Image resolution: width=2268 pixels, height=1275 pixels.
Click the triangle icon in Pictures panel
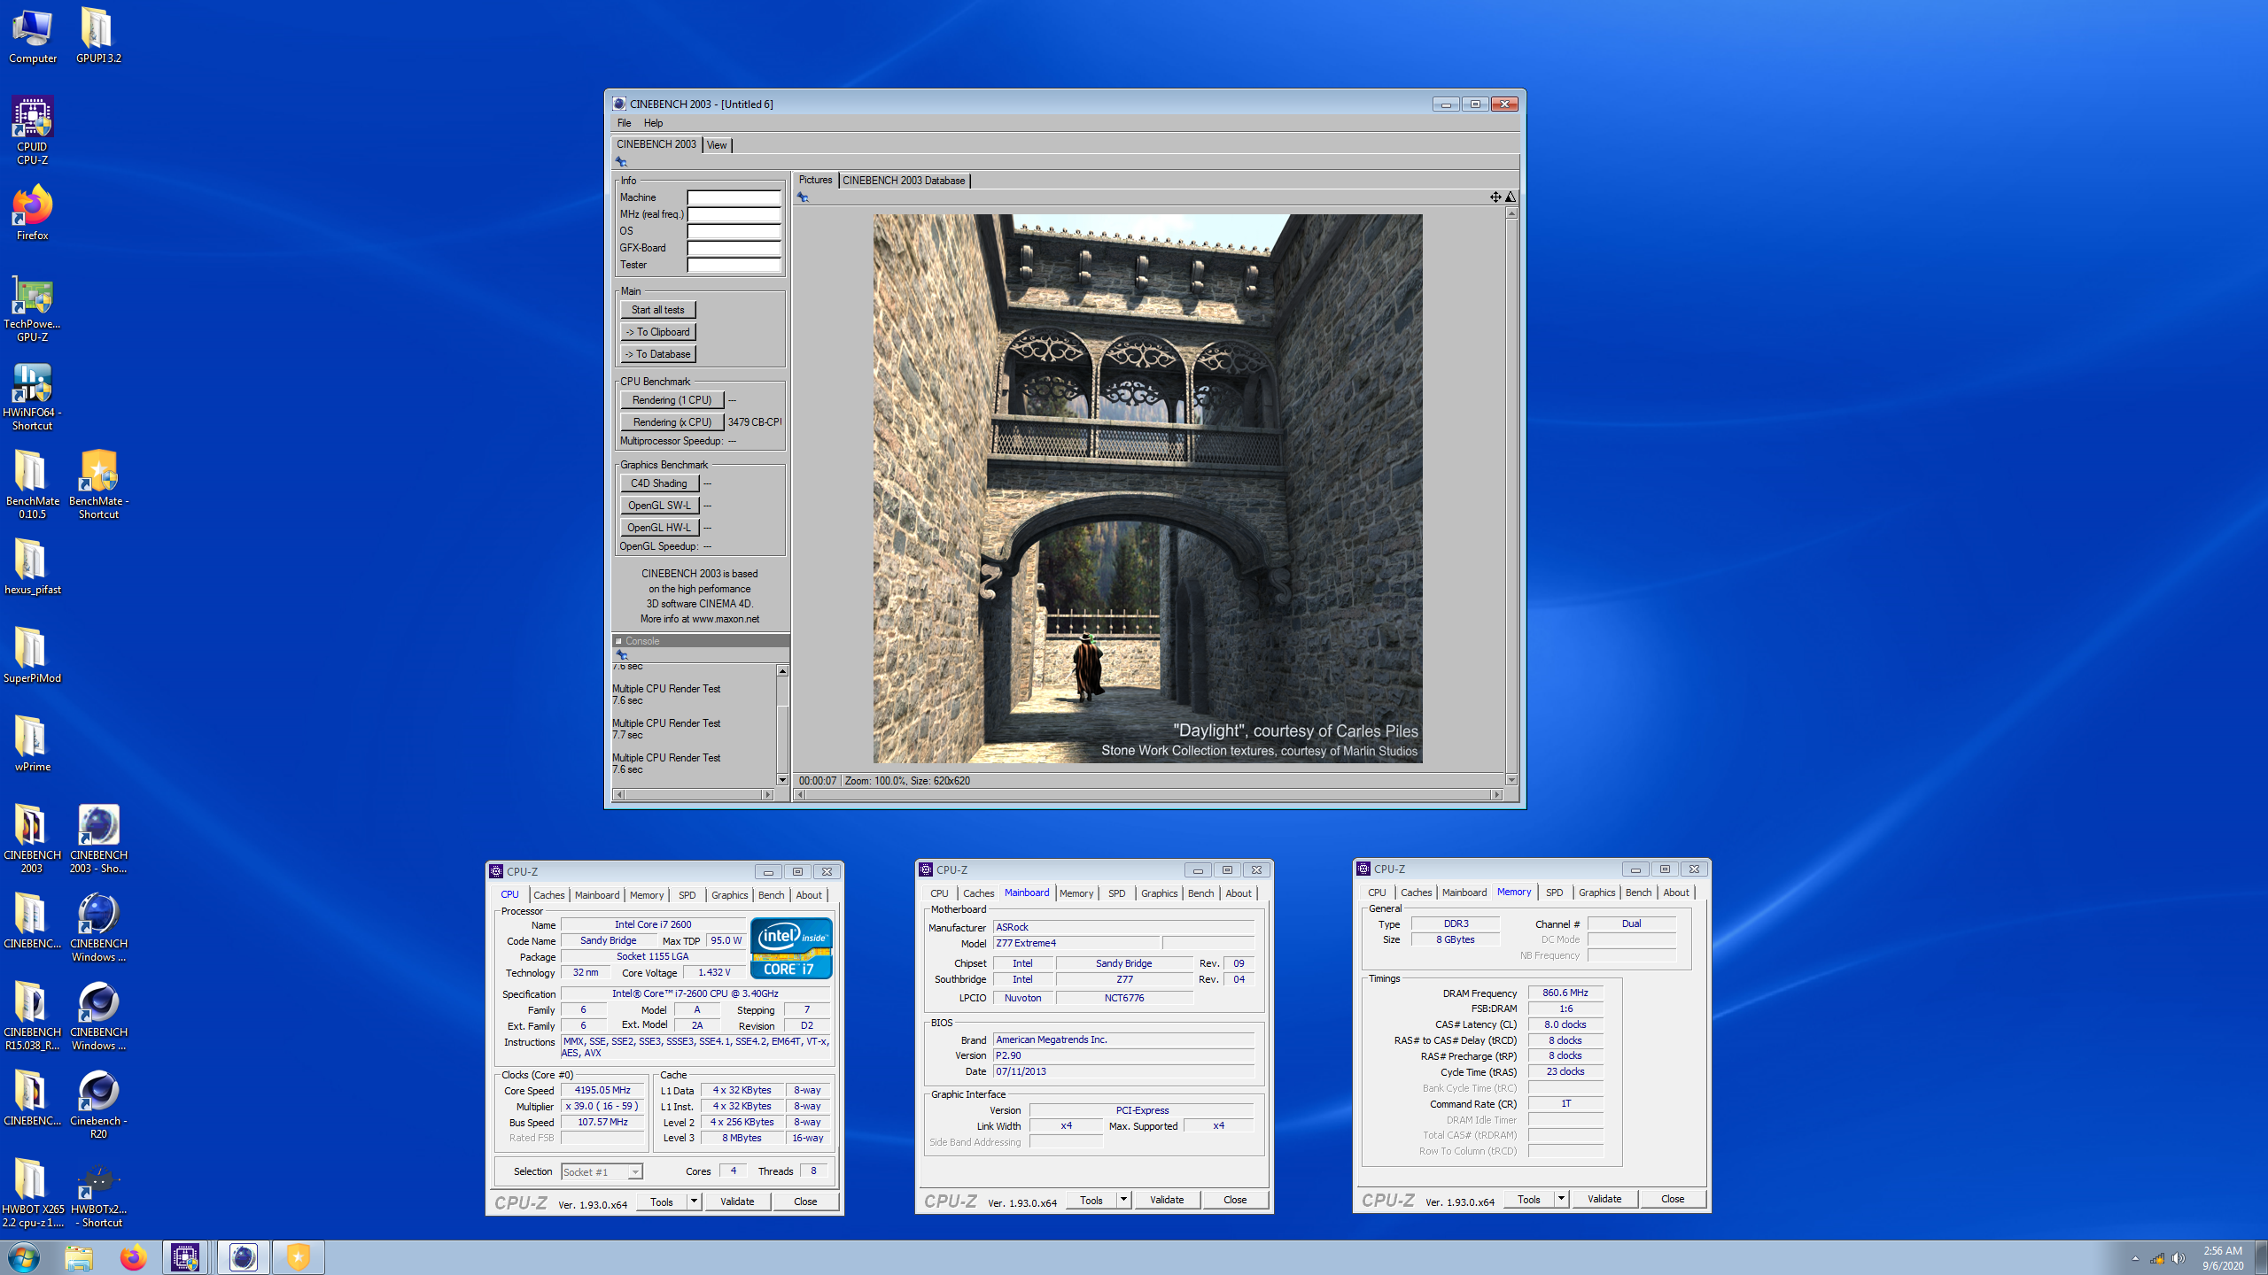pos(1511,197)
